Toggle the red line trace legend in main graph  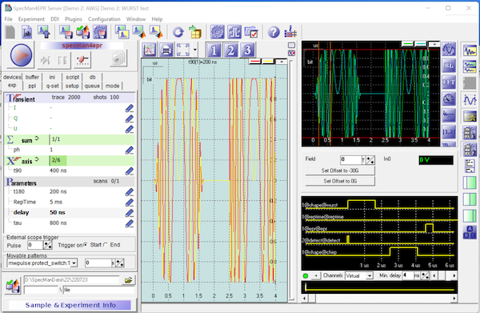(254, 62)
